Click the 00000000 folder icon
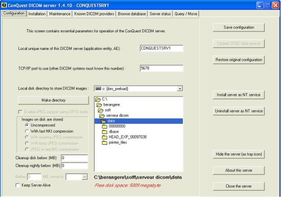 coord(104,126)
